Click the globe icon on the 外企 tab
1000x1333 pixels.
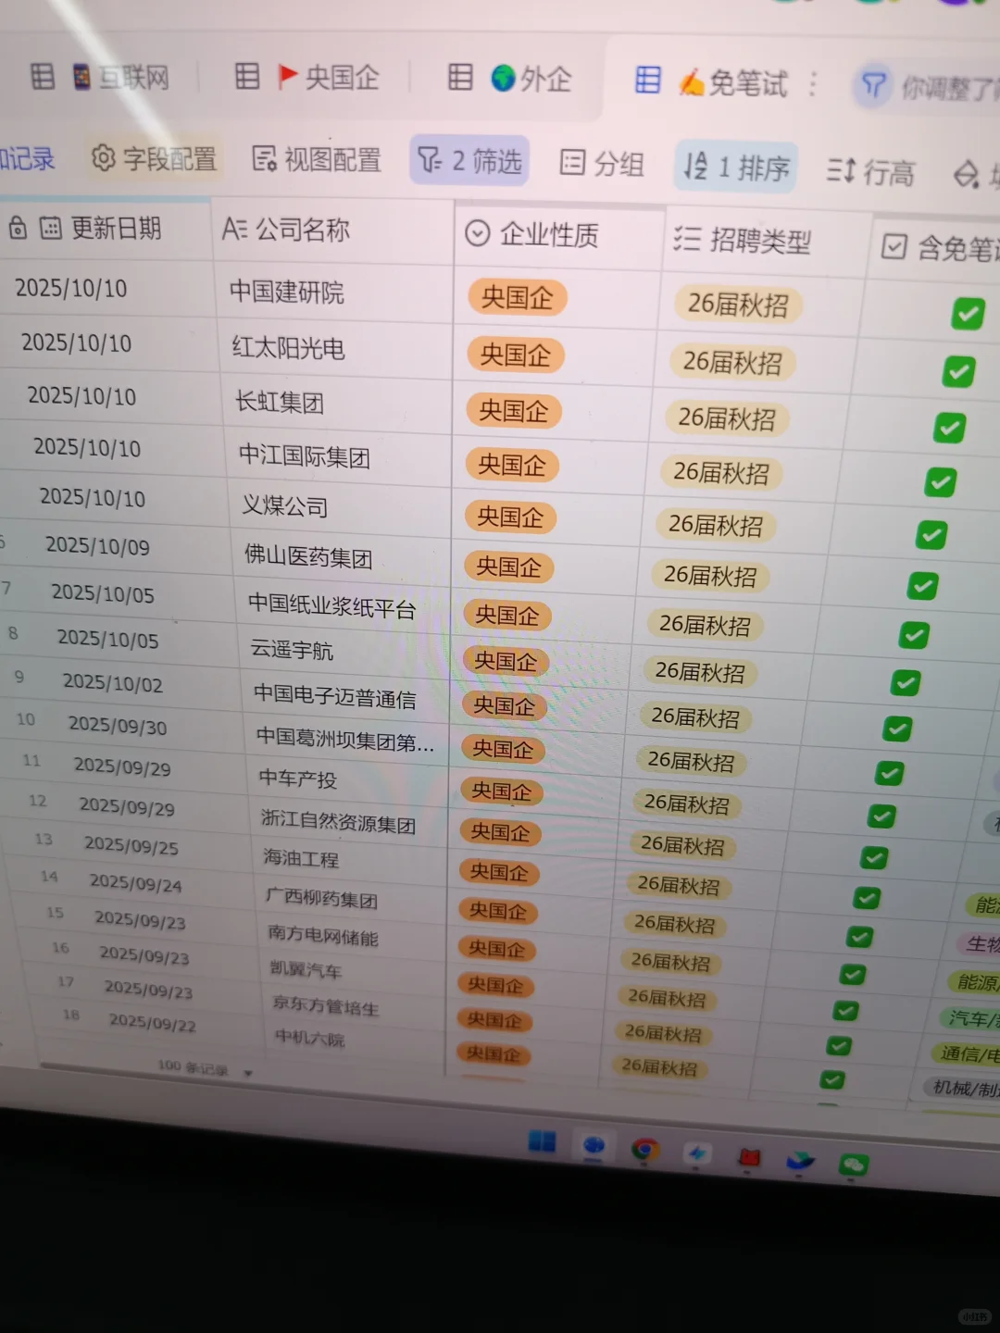click(x=503, y=79)
